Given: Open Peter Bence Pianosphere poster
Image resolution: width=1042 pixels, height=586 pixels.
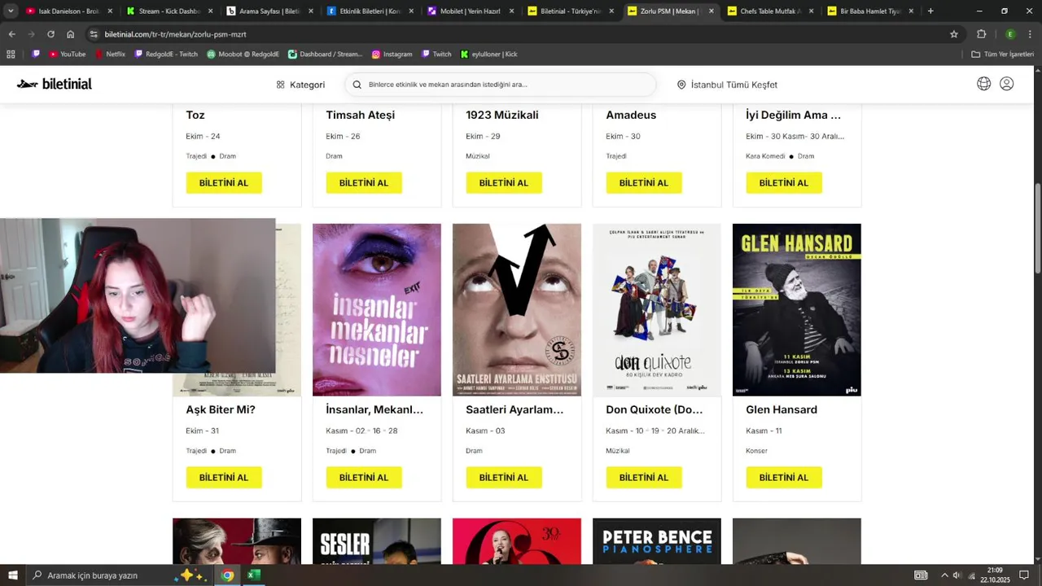Looking at the screenshot, I should pyautogui.click(x=657, y=541).
